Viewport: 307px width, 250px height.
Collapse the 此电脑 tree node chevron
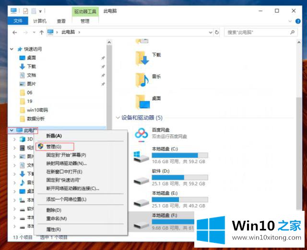tap(12, 130)
